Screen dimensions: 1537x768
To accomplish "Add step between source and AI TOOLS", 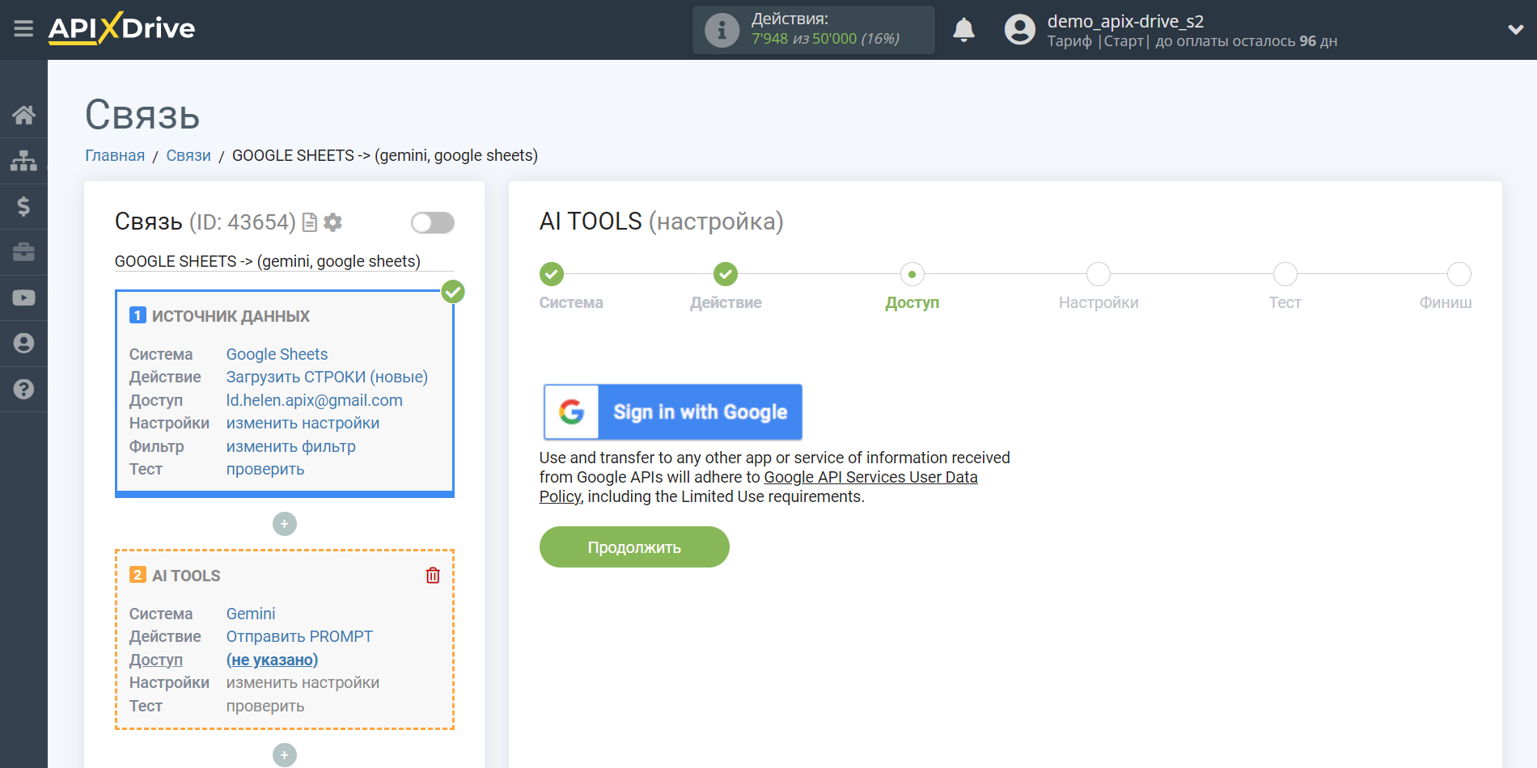I will pos(284,524).
